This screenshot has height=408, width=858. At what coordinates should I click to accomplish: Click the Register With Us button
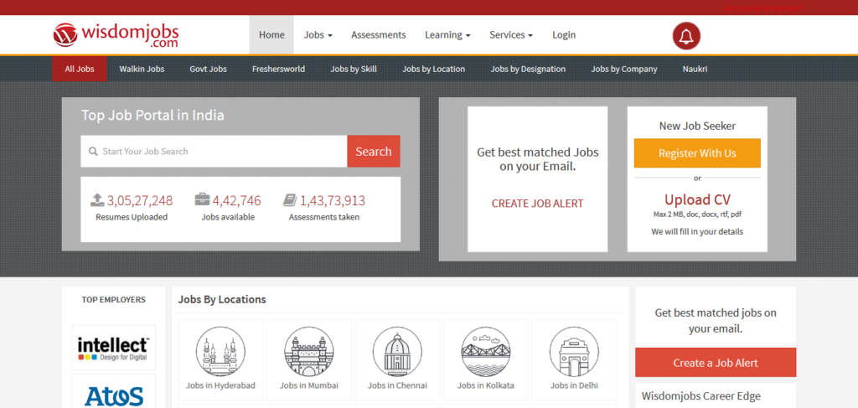click(x=697, y=153)
